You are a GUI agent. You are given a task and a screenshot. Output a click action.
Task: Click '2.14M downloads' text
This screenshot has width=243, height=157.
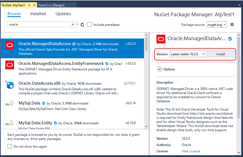[x=106, y=44]
